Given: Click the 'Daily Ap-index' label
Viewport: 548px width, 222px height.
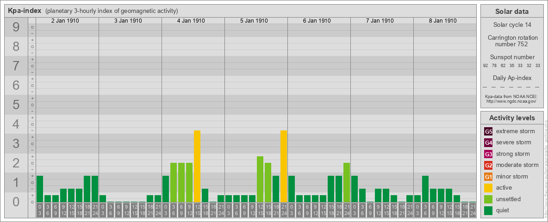Looking at the screenshot, I should pos(512,78).
